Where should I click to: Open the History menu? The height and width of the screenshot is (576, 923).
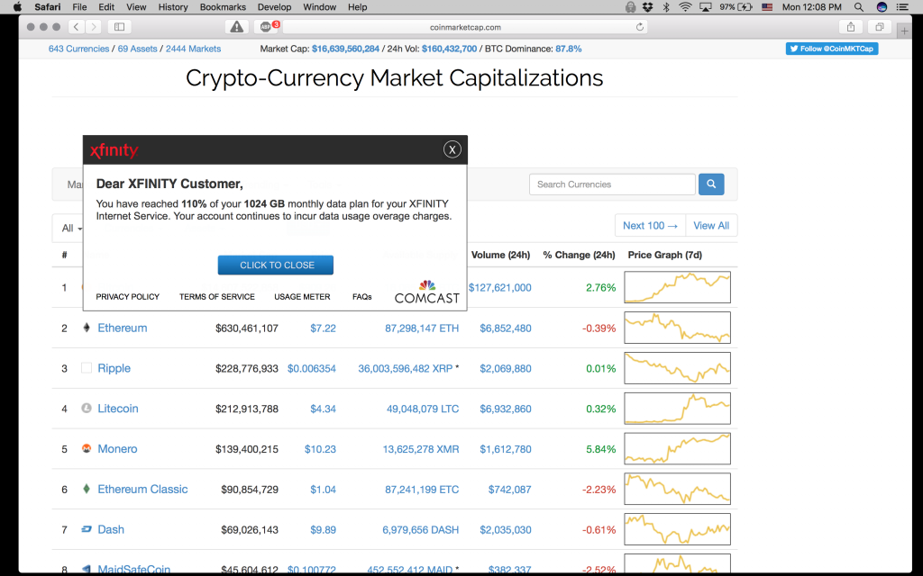173,7
